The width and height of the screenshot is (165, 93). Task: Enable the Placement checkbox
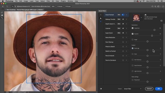[x=133, y=80]
